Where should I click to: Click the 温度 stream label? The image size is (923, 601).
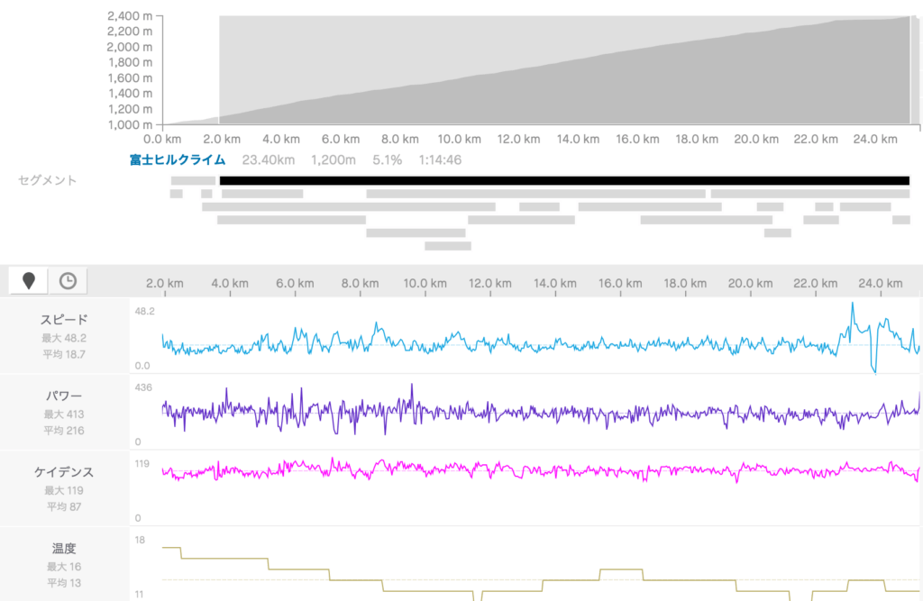click(64, 548)
